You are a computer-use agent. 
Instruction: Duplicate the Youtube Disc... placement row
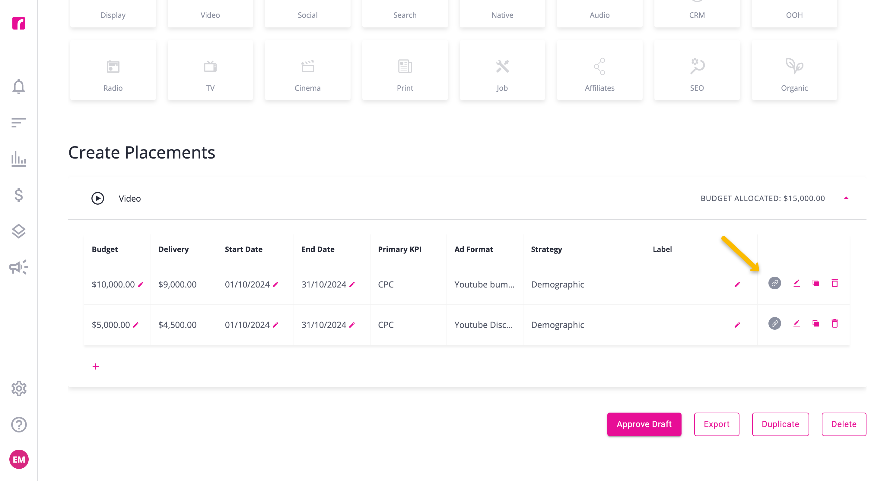816,323
